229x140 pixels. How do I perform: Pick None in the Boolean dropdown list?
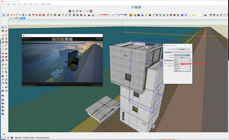point(176,60)
